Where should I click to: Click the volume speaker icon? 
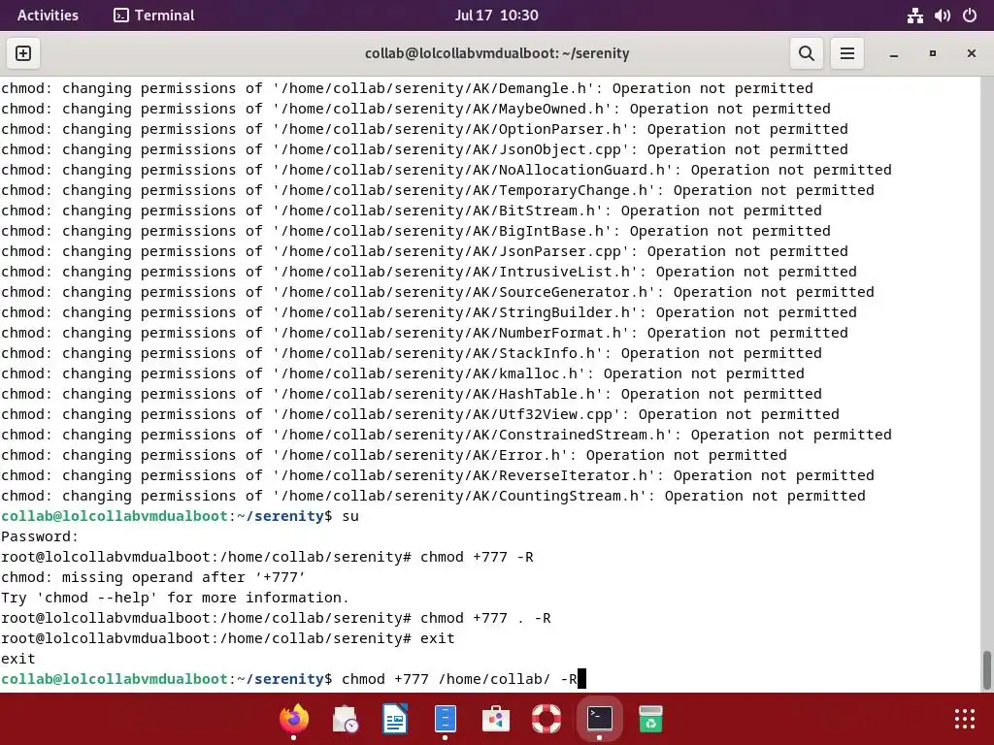coord(942,16)
